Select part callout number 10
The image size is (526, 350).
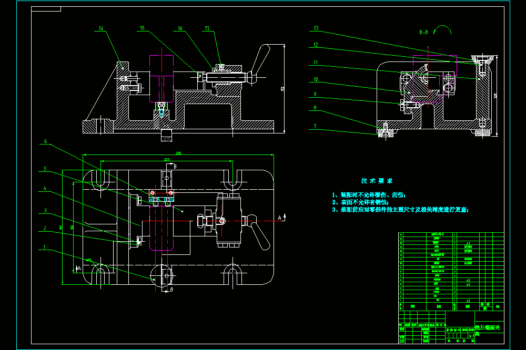[x=316, y=79]
